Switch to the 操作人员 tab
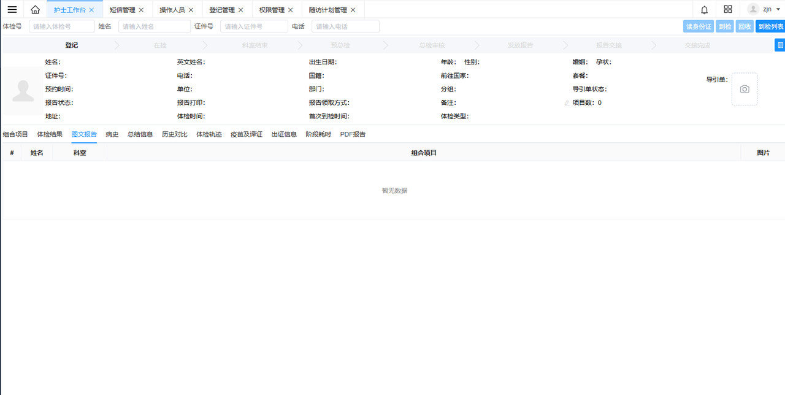This screenshot has height=395, width=785. (172, 10)
